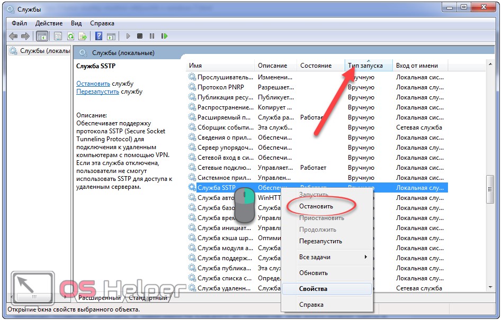The width and height of the screenshot is (502, 320).
Task: Select the Служба инициат… service row
Action: (317, 227)
